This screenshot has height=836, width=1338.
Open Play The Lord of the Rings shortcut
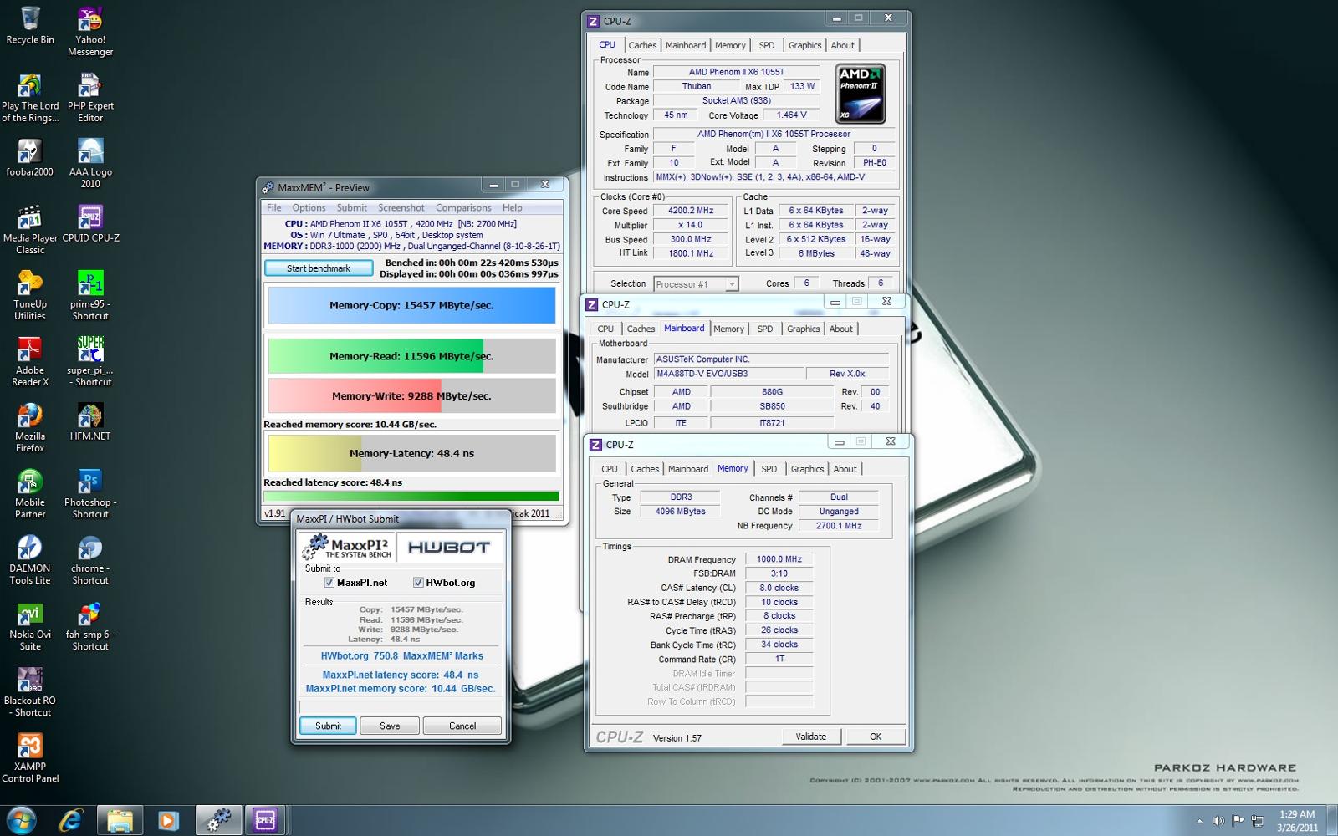coord(30,98)
